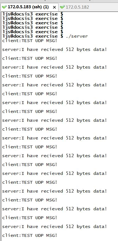This screenshot has height=241, width=118.
Task: Click 512 in the first server output line
Action: click(x=70, y=50)
